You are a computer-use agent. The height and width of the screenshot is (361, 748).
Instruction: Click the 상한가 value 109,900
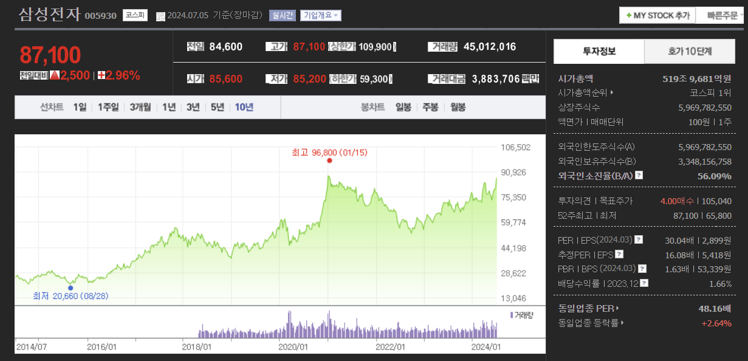click(376, 46)
